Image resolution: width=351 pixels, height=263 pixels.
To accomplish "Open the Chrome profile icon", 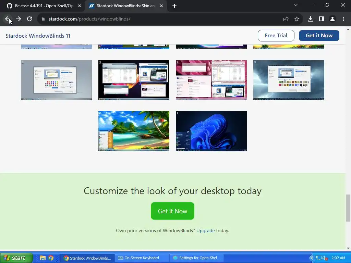I will (x=332, y=19).
